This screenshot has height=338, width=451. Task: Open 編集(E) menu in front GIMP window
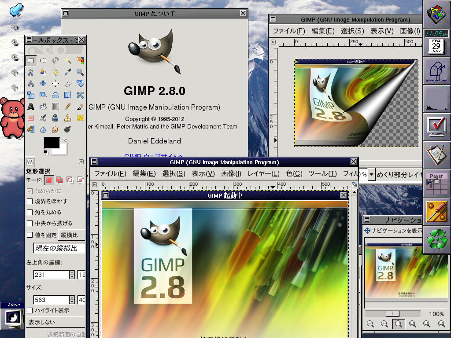tap(144, 173)
